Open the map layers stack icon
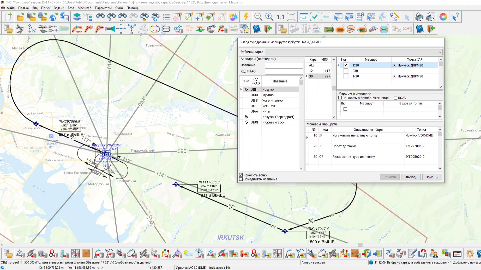Screen dimensions: 481x270 tap(77, 17)
